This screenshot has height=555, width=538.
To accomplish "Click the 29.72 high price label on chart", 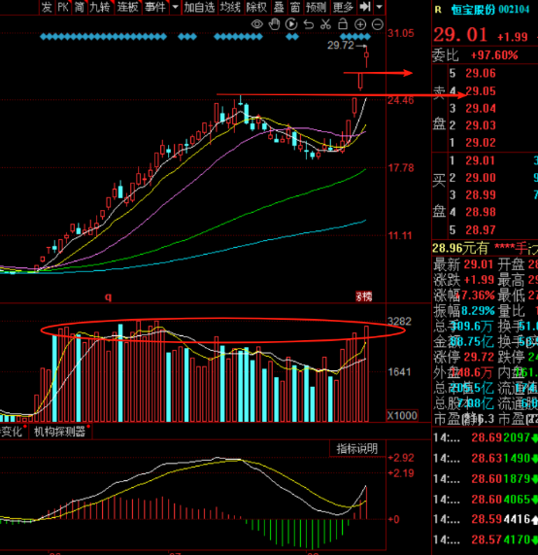I will tap(340, 46).
